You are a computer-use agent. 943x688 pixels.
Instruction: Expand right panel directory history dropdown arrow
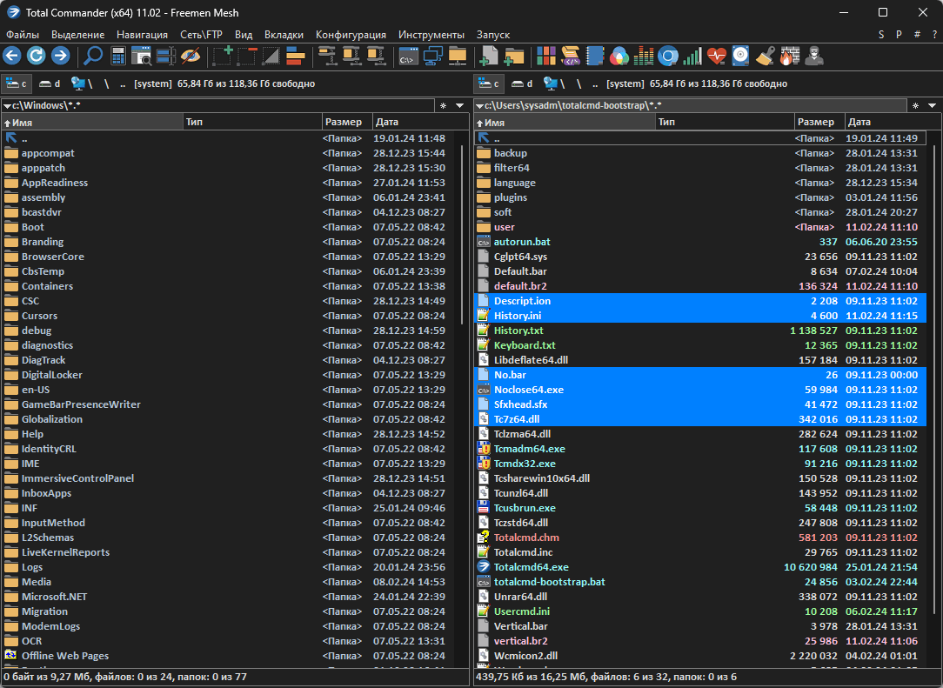[x=931, y=105]
